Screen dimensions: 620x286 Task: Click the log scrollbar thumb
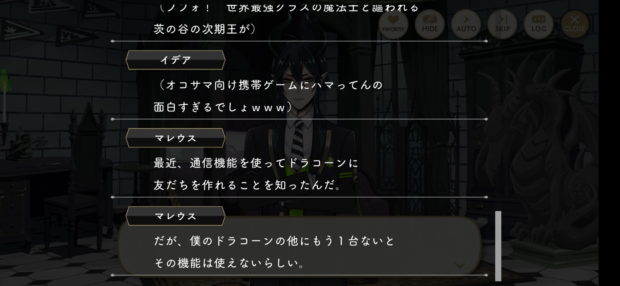click(x=498, y=246)
